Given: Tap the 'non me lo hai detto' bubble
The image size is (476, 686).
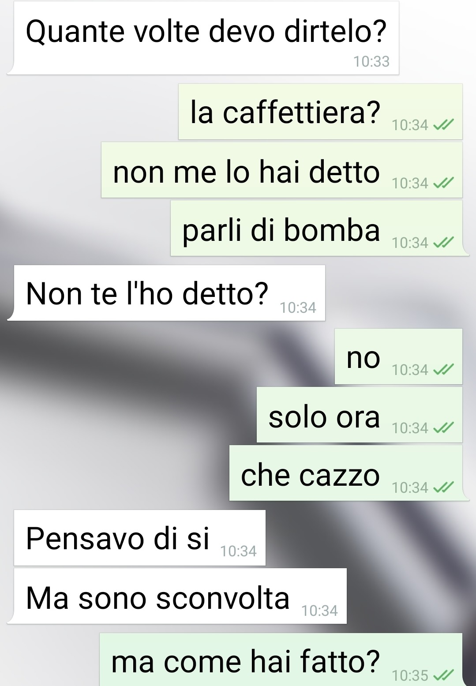Looking at the screenshot, I should click(282, 170).
